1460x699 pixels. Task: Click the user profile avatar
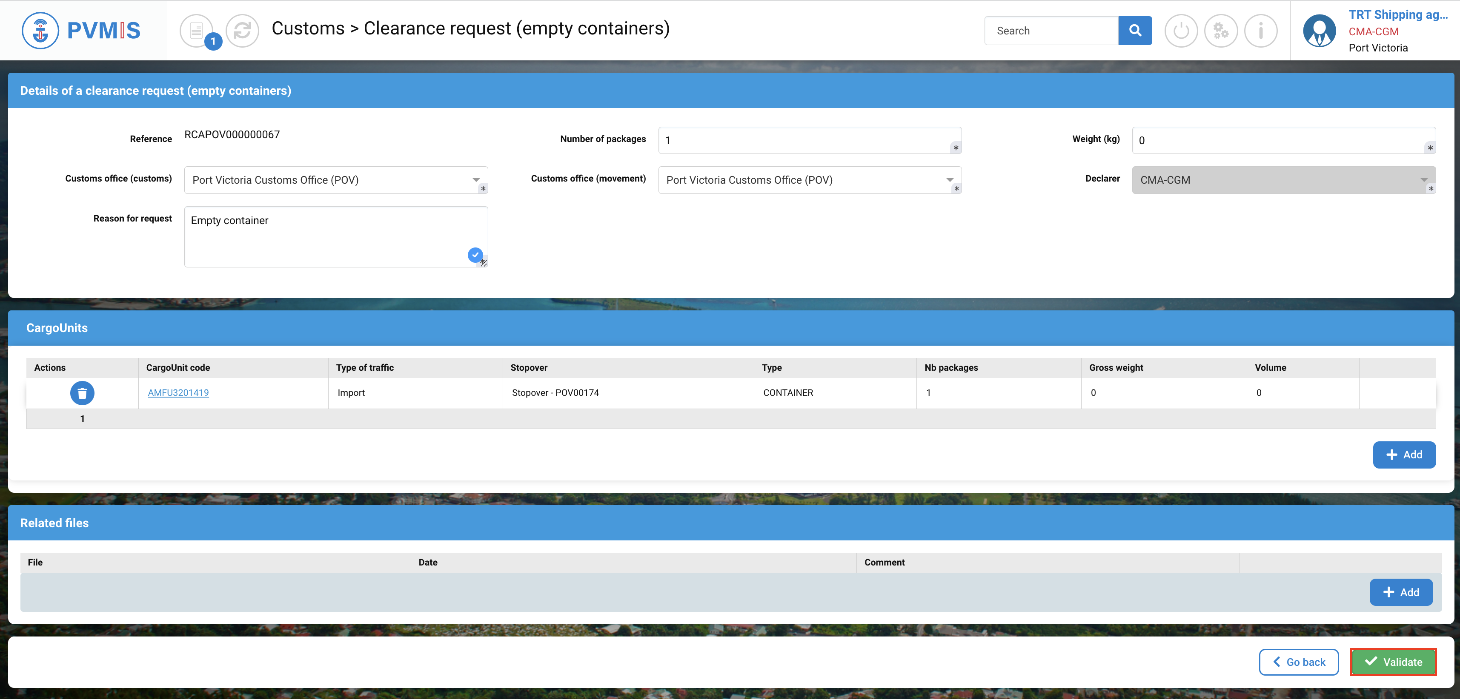(x=1319, y=31)
